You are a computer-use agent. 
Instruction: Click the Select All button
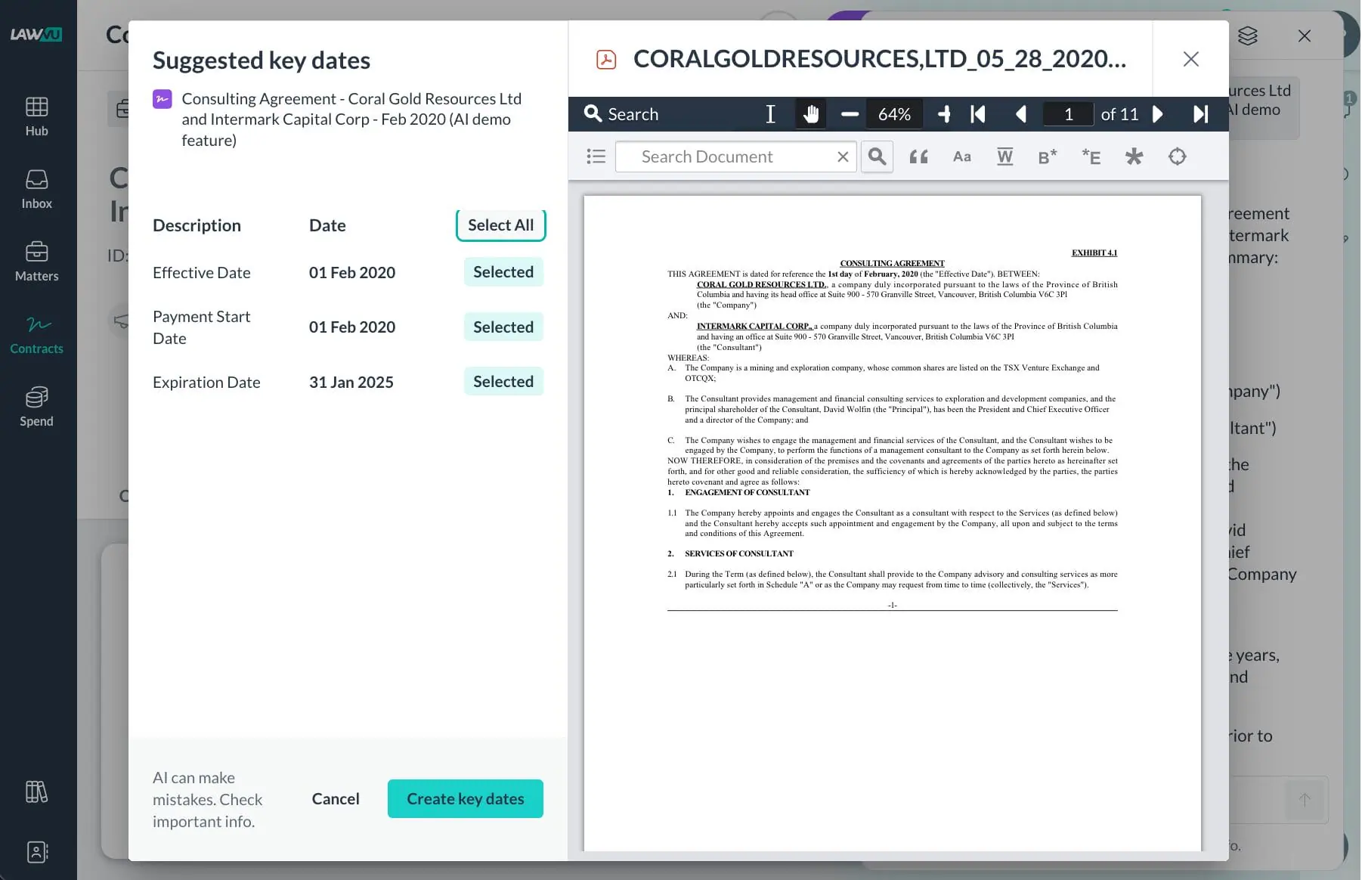click(500, 225)
